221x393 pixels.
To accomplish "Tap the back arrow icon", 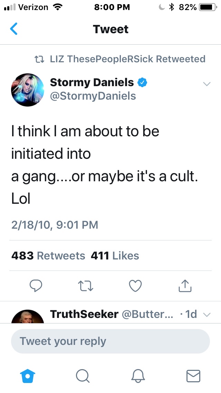I will [x=14, y=29].
